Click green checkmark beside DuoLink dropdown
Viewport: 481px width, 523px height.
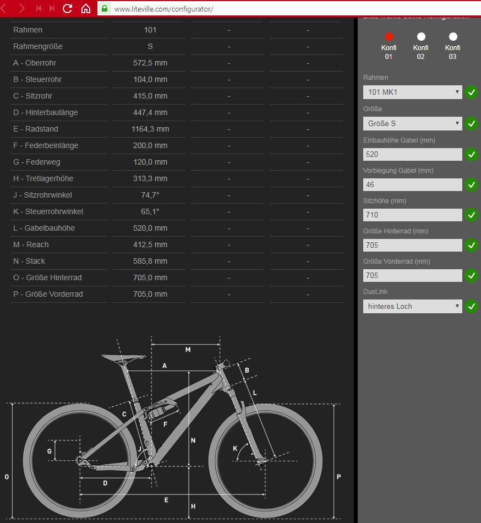pyautogui.click(x=471, y=307)
